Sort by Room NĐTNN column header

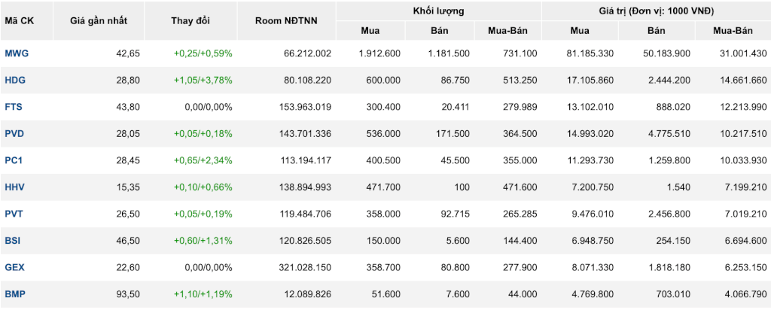point(287,21)
